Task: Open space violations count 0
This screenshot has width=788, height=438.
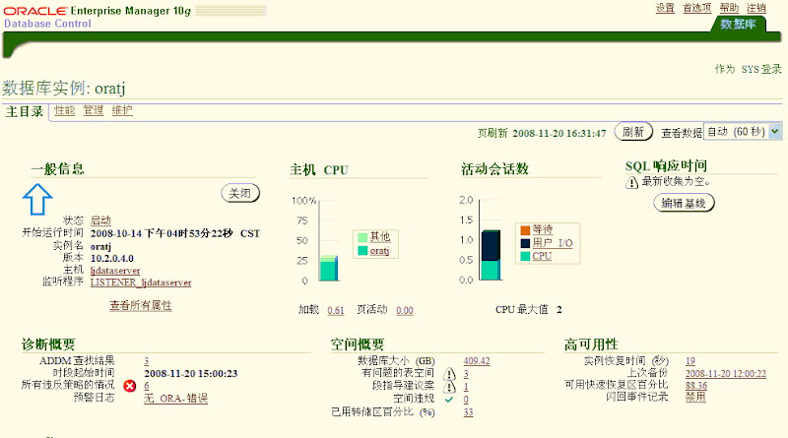Action: (x=466, y=400)
